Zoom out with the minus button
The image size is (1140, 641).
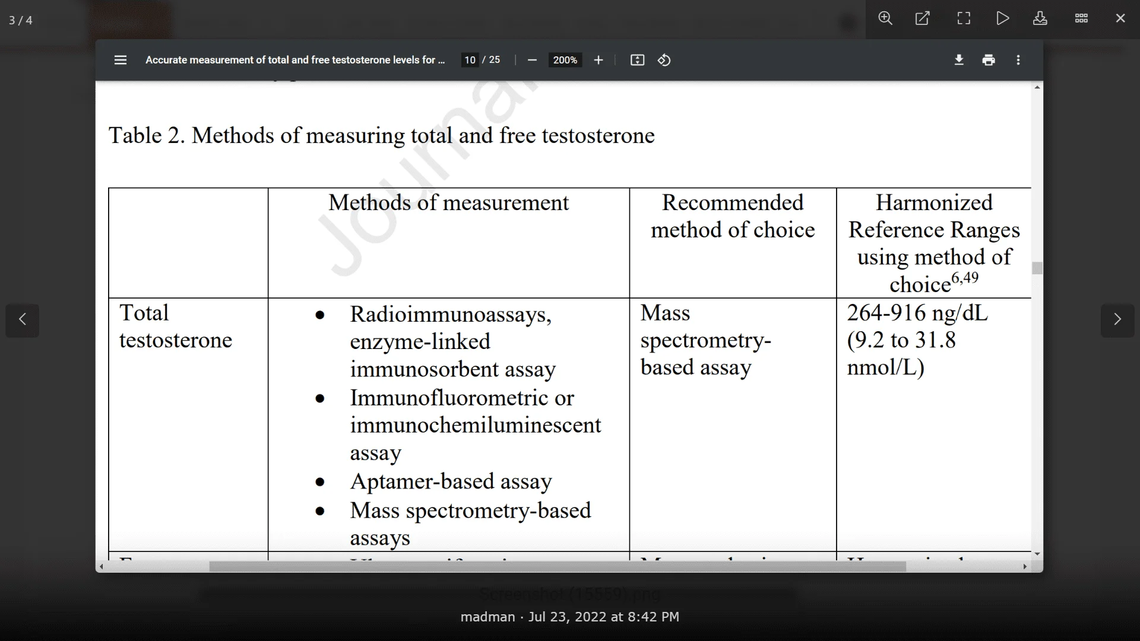532,60
